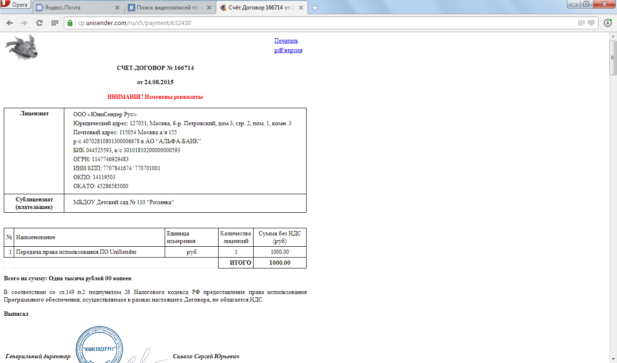
Task: Open the Speed Dial grid icon
Action: (54, 23)
